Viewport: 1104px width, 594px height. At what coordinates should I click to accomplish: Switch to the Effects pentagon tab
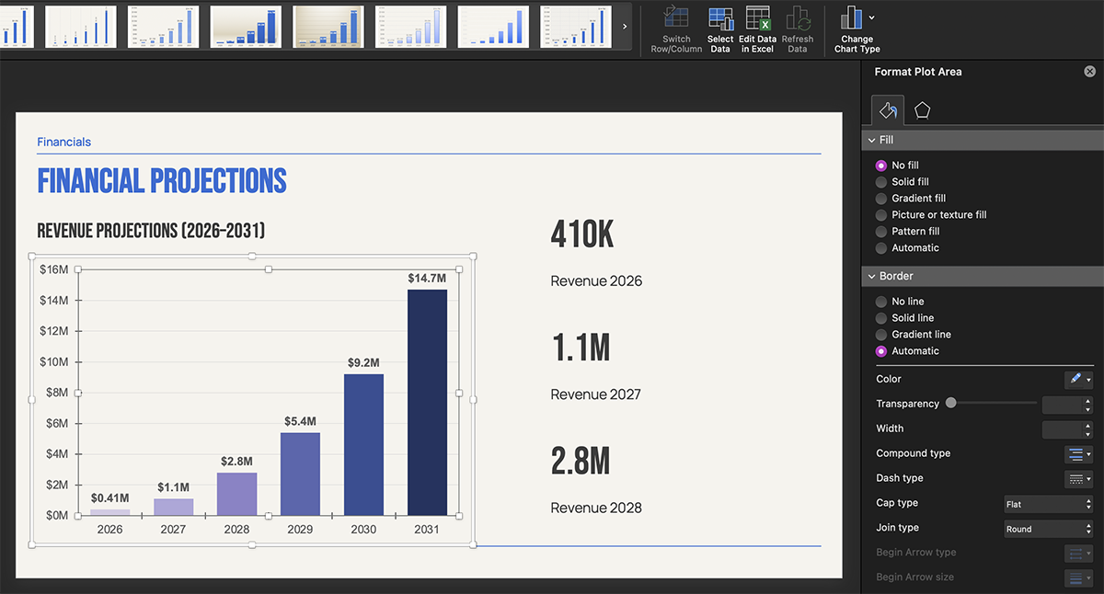(x=922, y=110)
